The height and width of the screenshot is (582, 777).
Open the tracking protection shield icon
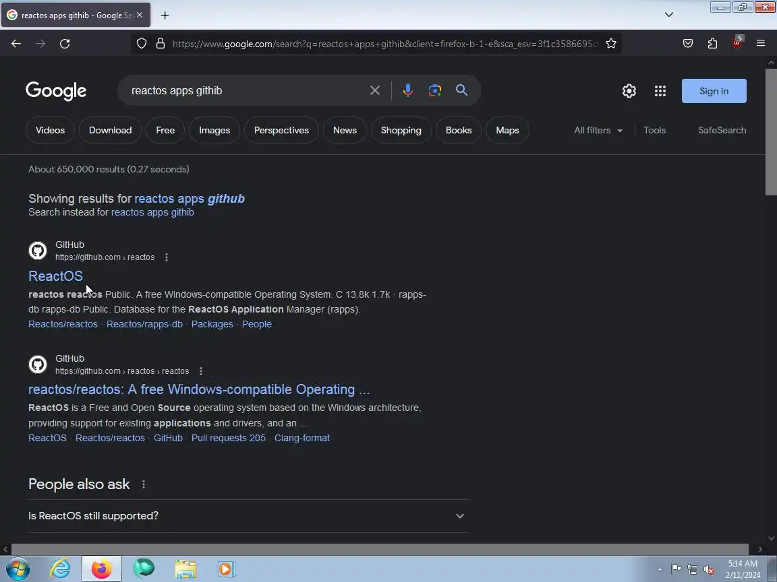[x=142, y=44]
